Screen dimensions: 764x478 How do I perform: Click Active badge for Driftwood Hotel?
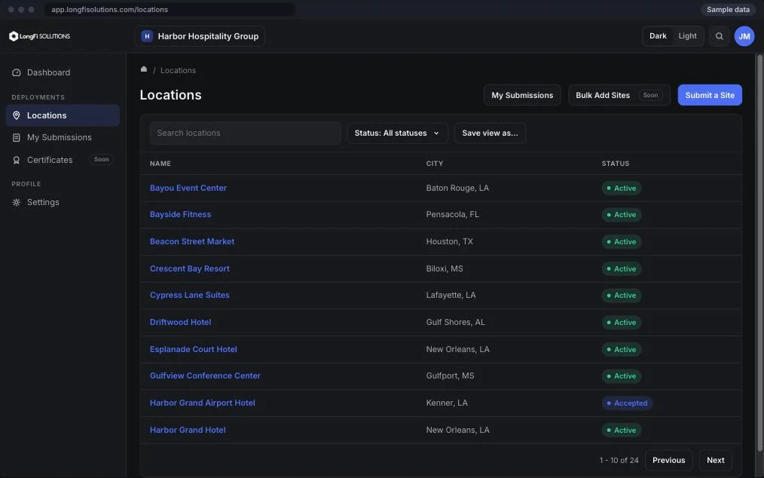pos(622,323)
